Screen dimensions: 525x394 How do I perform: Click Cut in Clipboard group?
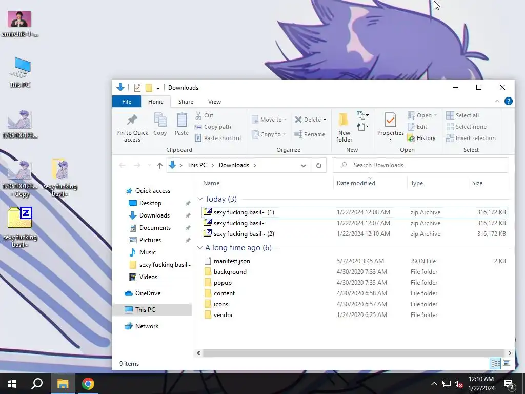pyautogui.click(x=204, y=115)
